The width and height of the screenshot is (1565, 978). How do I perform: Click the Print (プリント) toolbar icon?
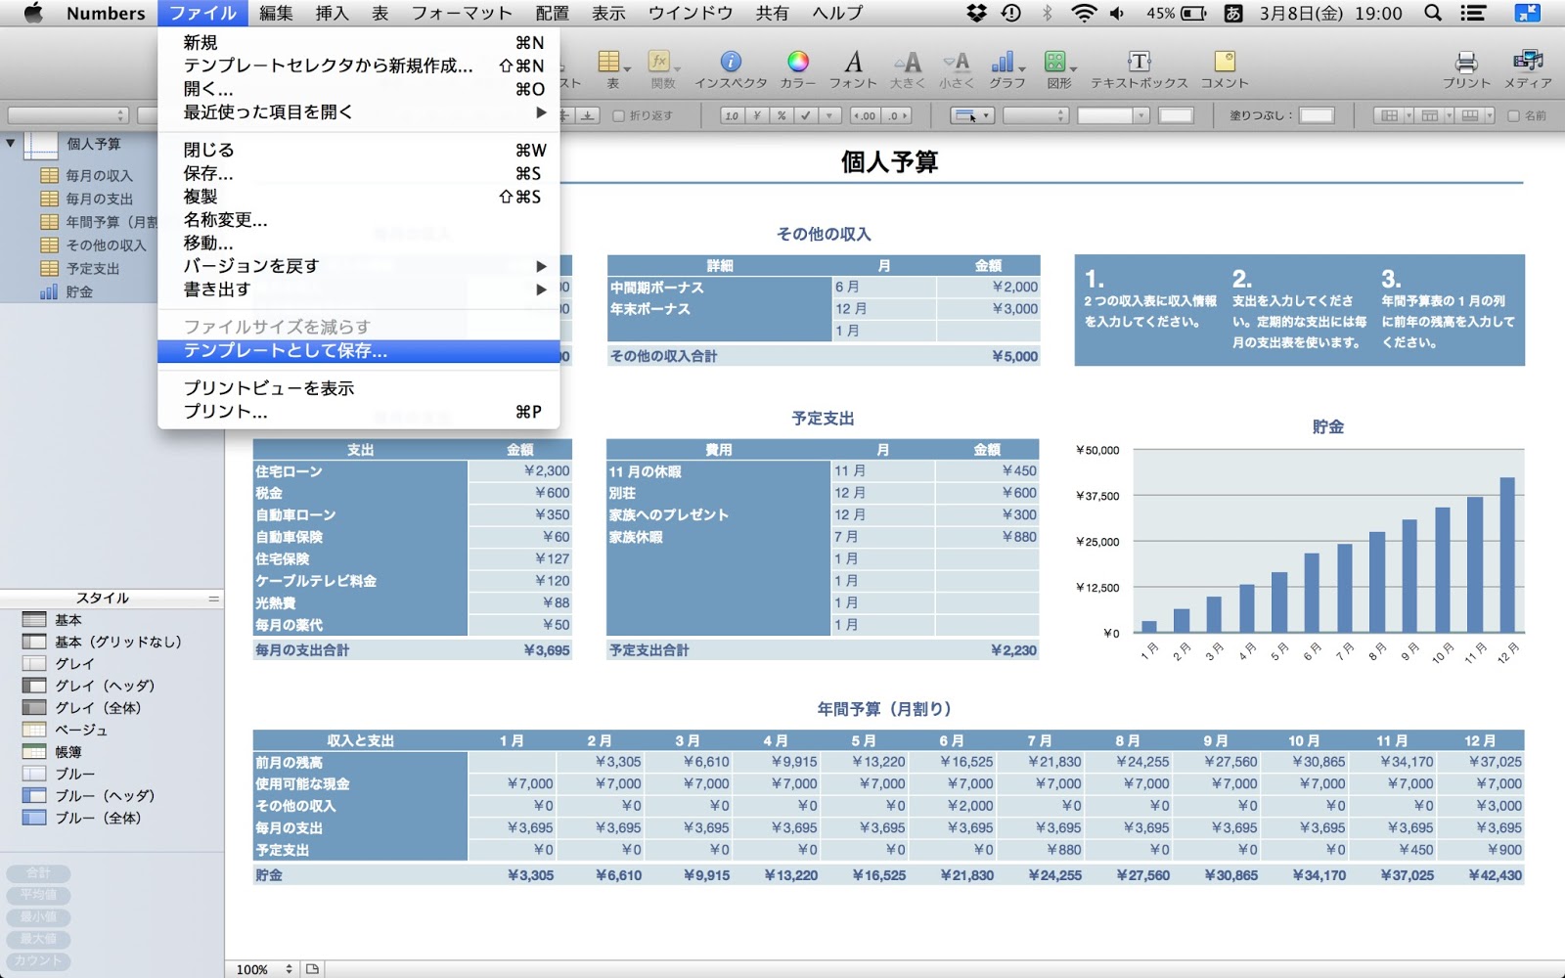coord(1465,62)
